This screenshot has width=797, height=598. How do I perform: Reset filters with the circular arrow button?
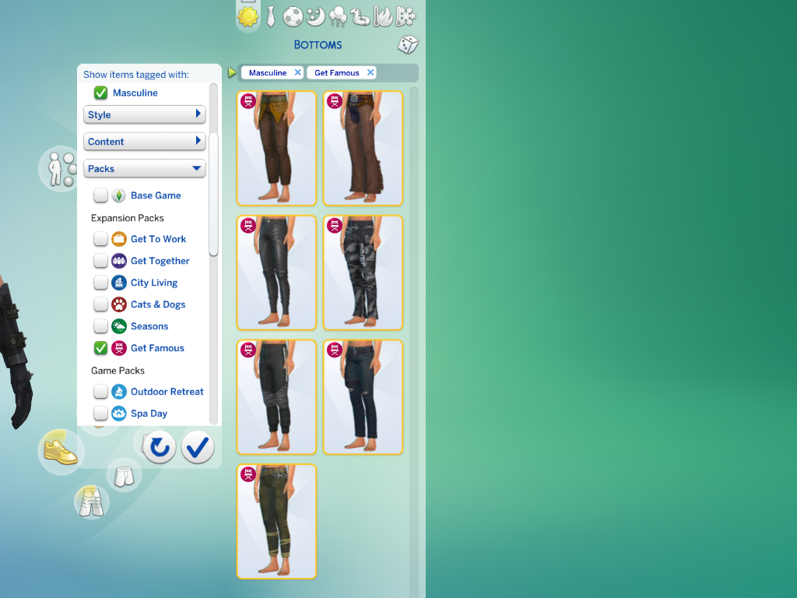(x=160, y=447)
